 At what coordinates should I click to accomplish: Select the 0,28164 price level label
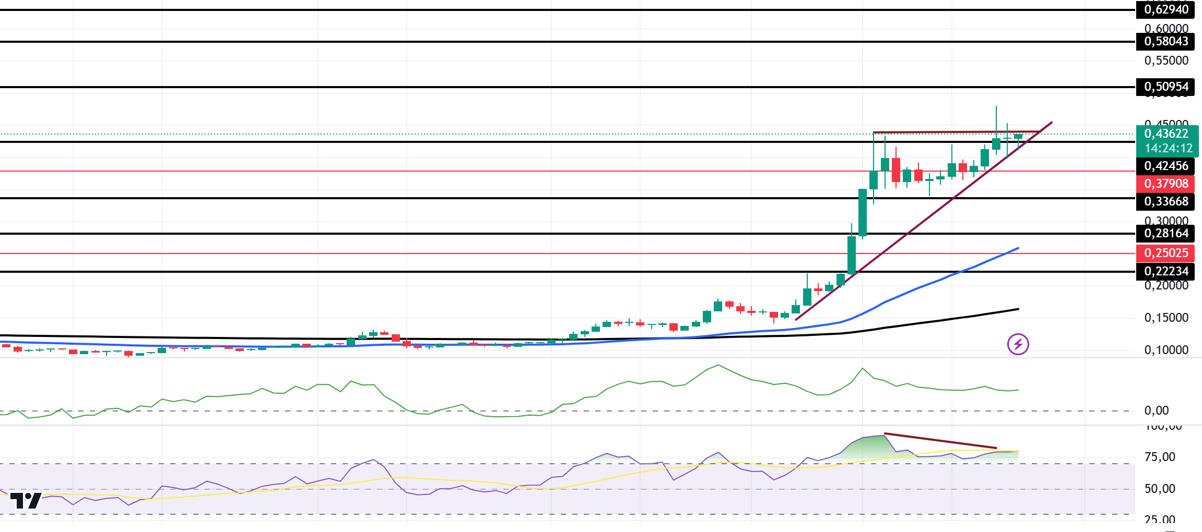pos(1165,233)
